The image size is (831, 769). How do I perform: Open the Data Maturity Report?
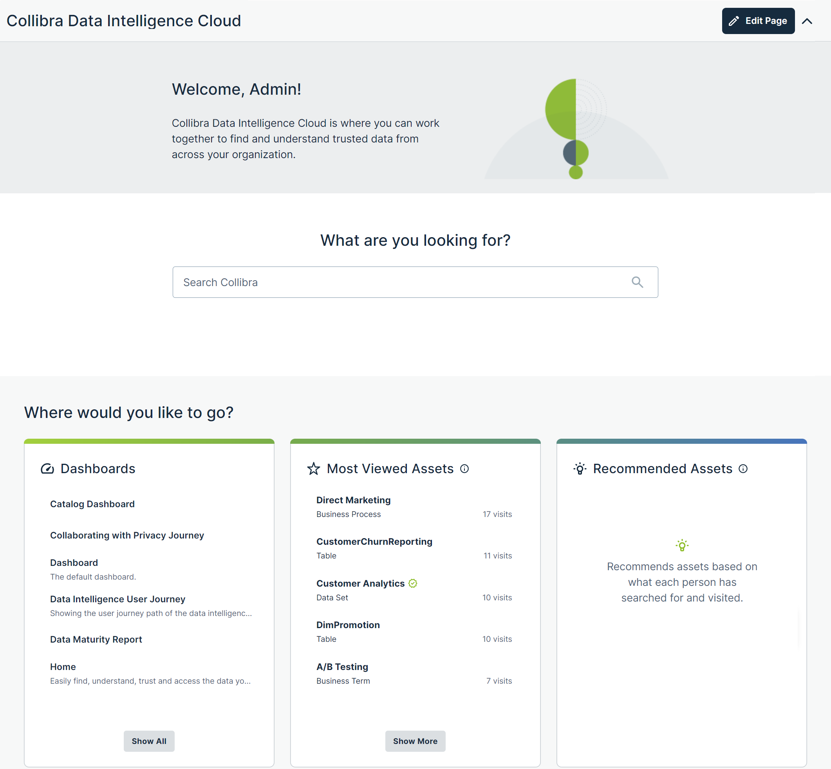[96, 639]
